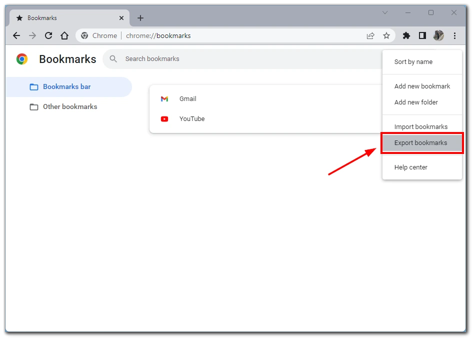Open the Extensions puzzle icon
The image size is (475, 341).
[x=406, y=35]
